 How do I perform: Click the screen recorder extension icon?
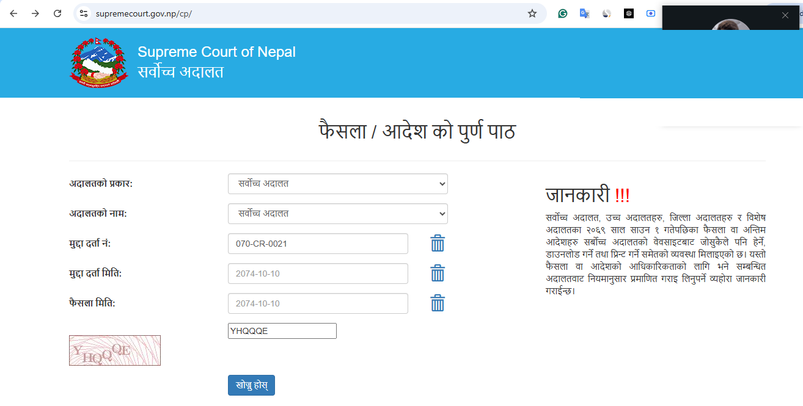[651, 13]
